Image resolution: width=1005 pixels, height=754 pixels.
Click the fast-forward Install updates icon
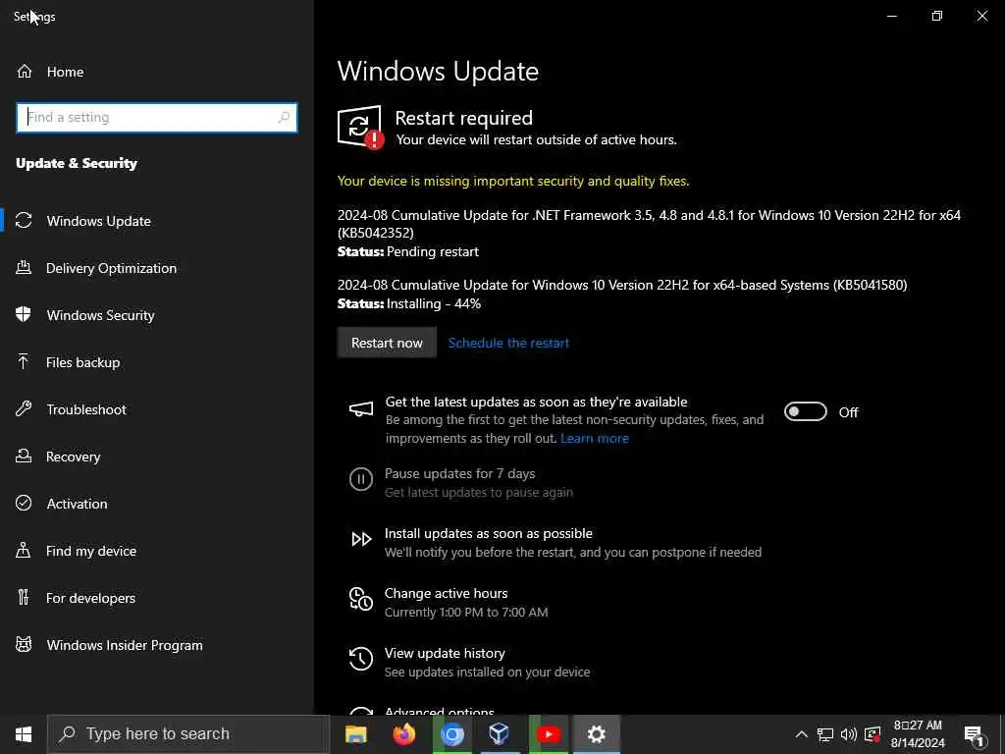(x=361, y=539)
